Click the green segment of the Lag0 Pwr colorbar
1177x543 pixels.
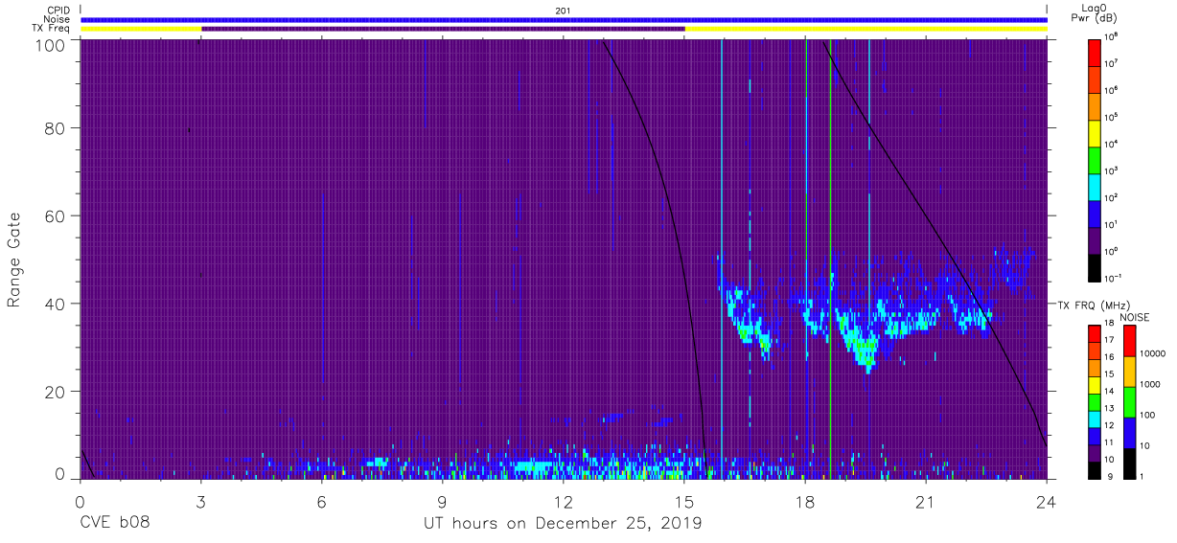[1094, 159]
